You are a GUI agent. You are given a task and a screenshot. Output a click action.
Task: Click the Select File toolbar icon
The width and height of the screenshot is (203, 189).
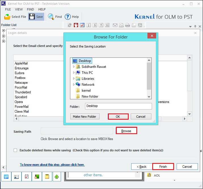tap(7, 17)
